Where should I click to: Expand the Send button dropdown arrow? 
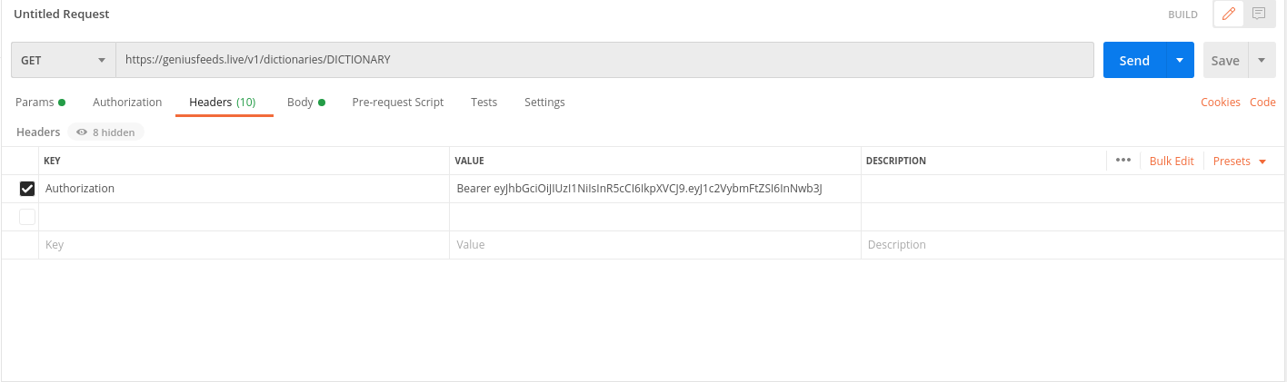tap(1179, 60)
